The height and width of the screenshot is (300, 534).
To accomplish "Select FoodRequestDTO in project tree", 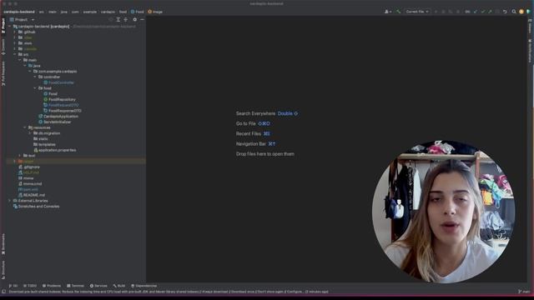I will tap(61, 105).
